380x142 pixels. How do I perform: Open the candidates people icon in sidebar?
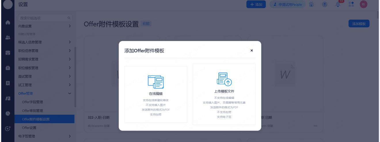pyautogui.click(x=8, y=37)
